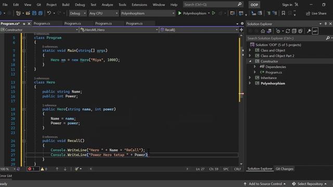Click the code cleanup broom icon
The height and width of the screenshot is (187, 333).
[76, 169]
